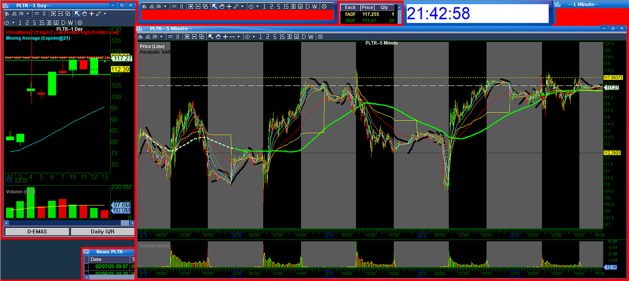Open news row dated 02/07/25 09:07
This screenshot has height=281, width=629.
(x=109, y=267)
